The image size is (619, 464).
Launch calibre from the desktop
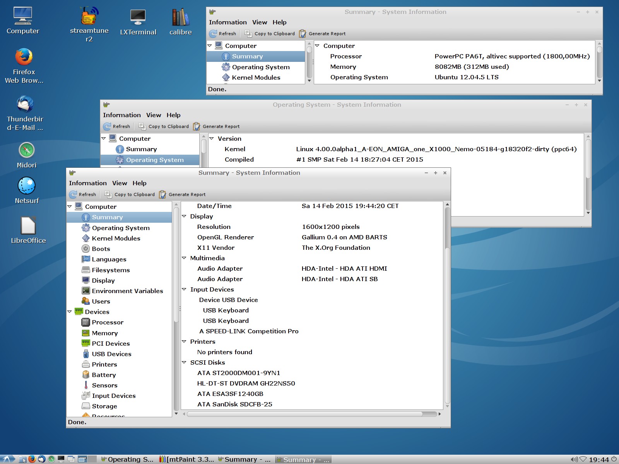[180, 18]
